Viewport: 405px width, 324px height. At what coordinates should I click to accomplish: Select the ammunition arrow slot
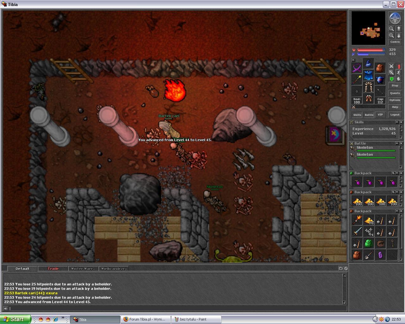tap(380, 92)
